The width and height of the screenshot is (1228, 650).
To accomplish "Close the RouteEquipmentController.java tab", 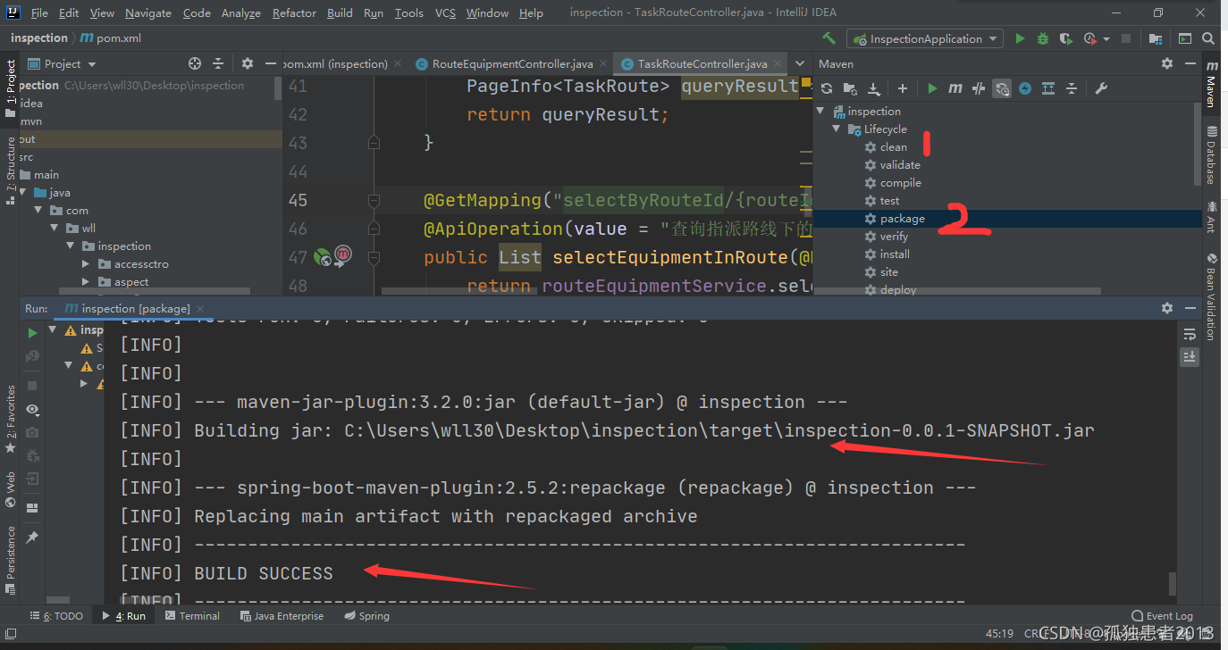I will point(602,64).
